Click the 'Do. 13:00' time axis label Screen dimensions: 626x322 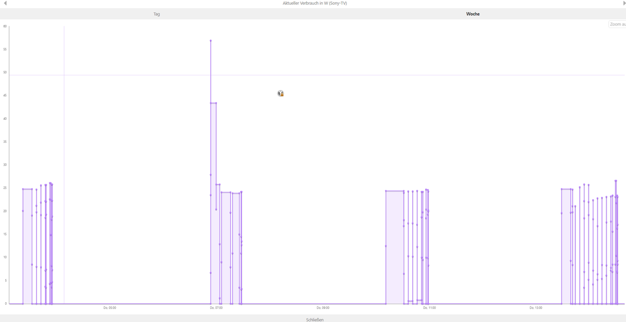click(536, 308)
